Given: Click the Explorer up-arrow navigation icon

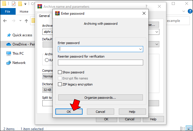Looking at the screenshot, I should coord(26,21).
